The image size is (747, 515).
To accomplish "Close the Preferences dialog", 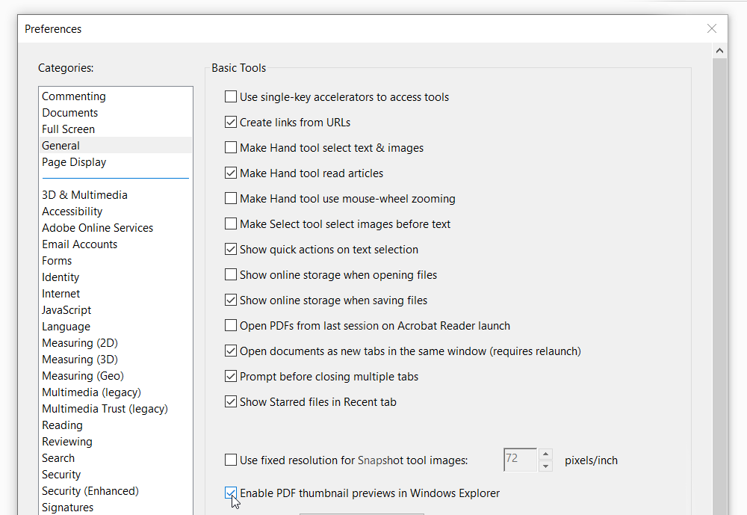I will (711, 29).
